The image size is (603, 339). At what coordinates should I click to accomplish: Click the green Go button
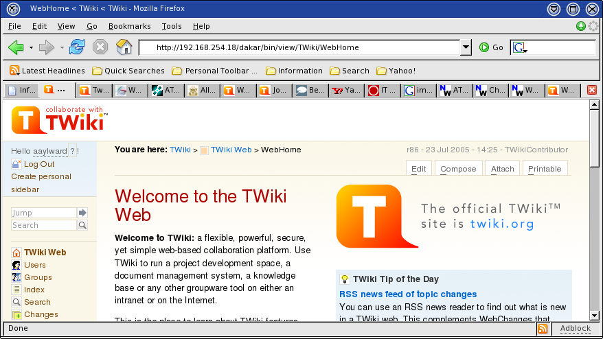point(492,47)
